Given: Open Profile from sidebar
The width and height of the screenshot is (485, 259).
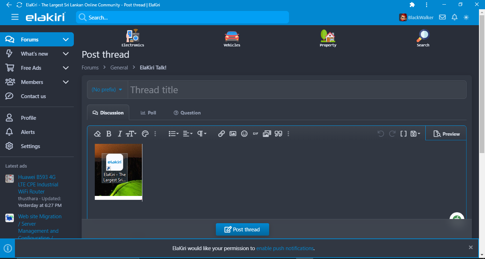Looking at the screenshot, I should click(28, 118).
